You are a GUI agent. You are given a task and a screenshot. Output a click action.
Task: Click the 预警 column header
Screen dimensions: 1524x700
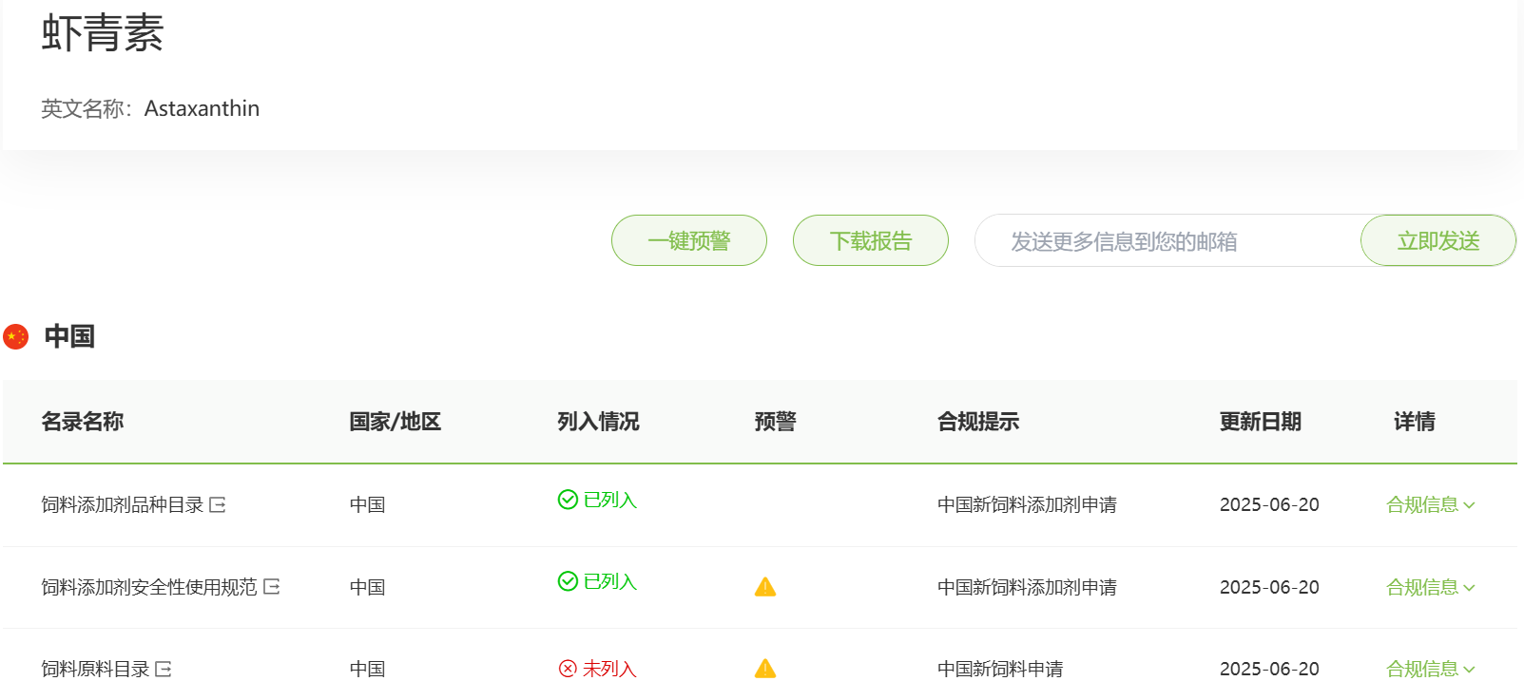pyautogui.click(x=775, y=422)
